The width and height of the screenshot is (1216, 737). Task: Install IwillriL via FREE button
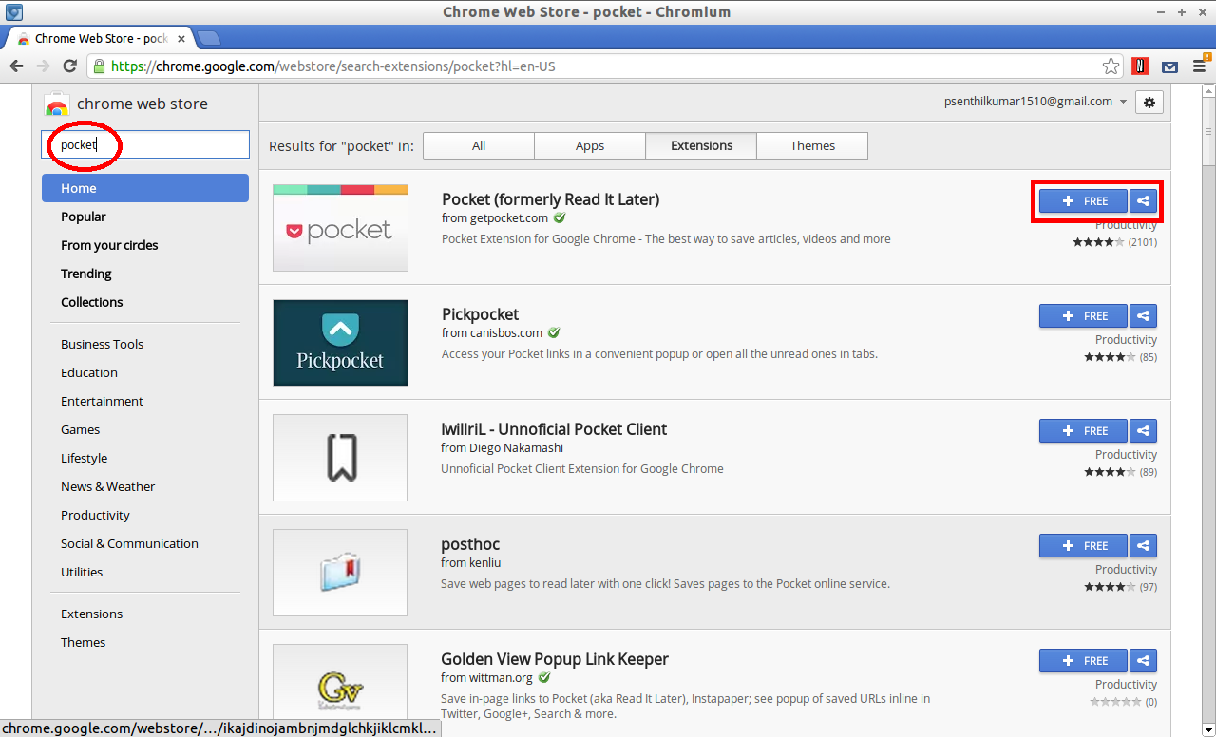[1083, 431]
